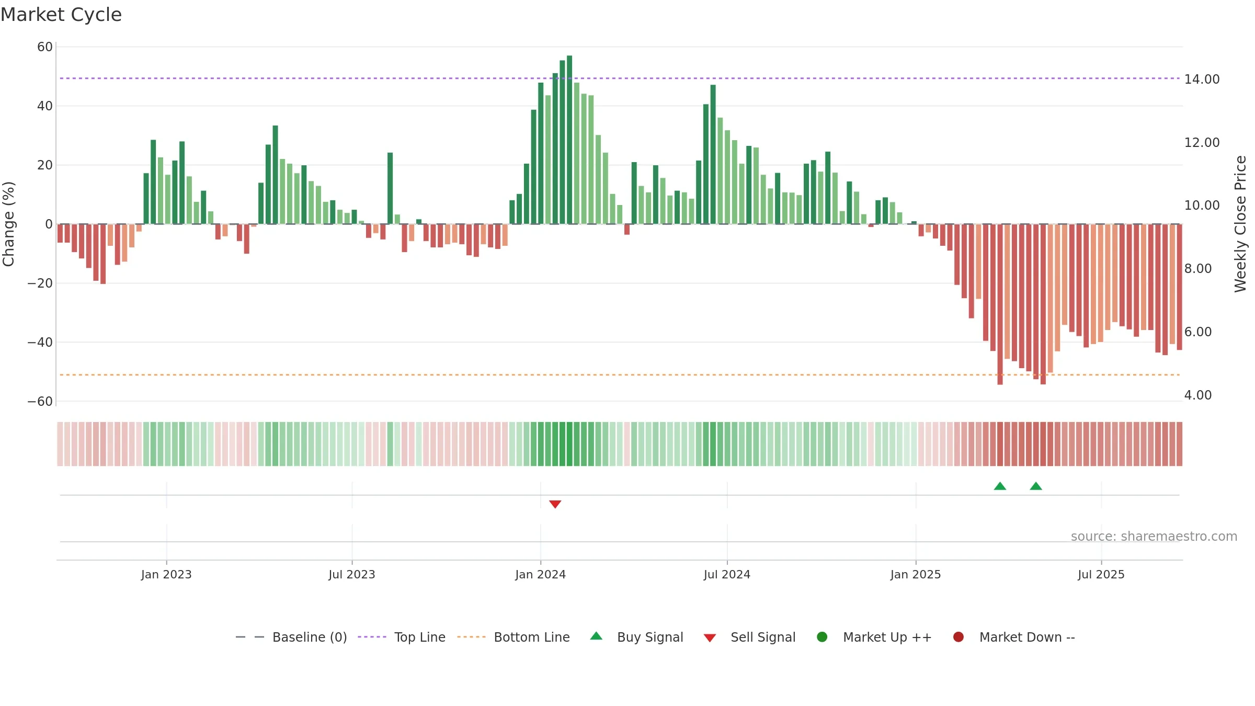1255x706 pixels.
Task: Toggle the Sell Signal legend entry
Action: click(x=749, y=637)
